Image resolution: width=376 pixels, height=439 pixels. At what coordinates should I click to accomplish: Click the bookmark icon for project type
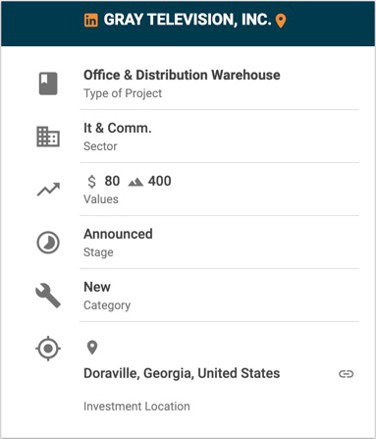coord(48,83)
